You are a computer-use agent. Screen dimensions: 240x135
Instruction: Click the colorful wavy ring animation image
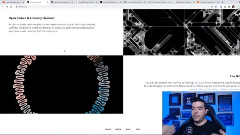tap(61, 84)
